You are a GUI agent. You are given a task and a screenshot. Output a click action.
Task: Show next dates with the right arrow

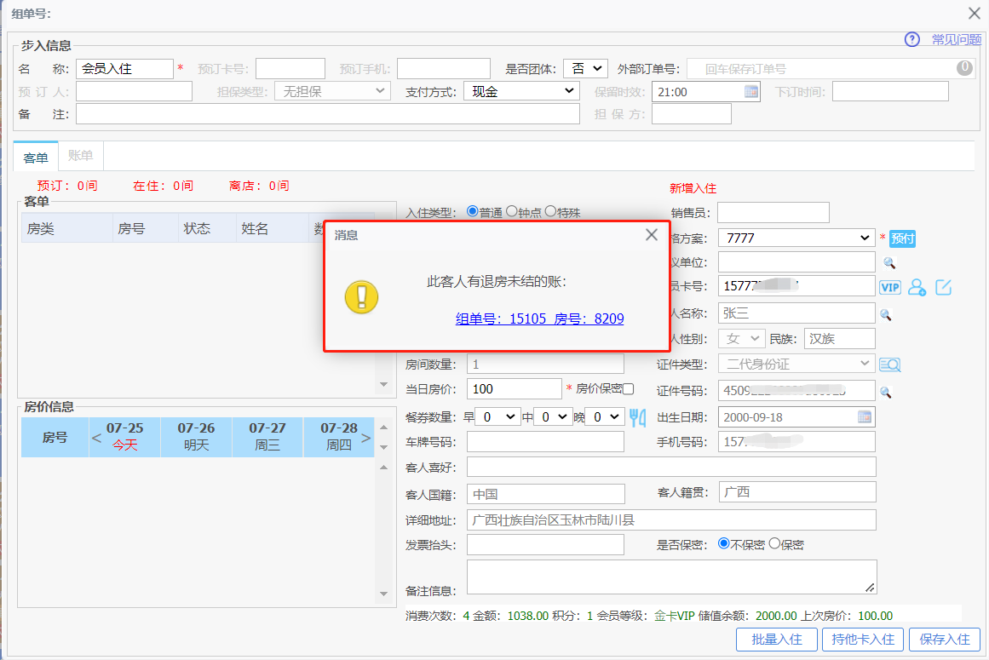coord(365,438)
